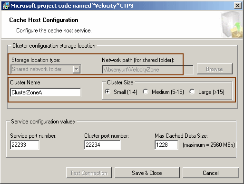Viewport: 244px width, 184px height.
Task: Click the Cancel button
Action: (x=211, y=173)
